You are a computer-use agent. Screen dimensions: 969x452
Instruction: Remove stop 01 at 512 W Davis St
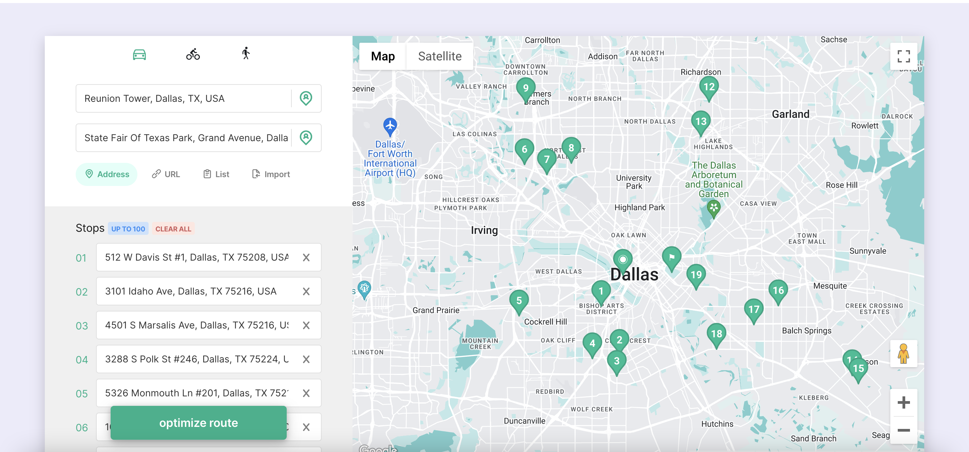[306, 258]
